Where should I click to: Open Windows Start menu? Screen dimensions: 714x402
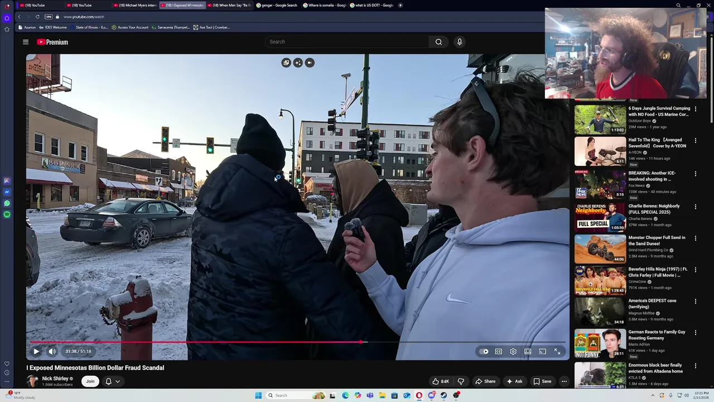point(258,395)
